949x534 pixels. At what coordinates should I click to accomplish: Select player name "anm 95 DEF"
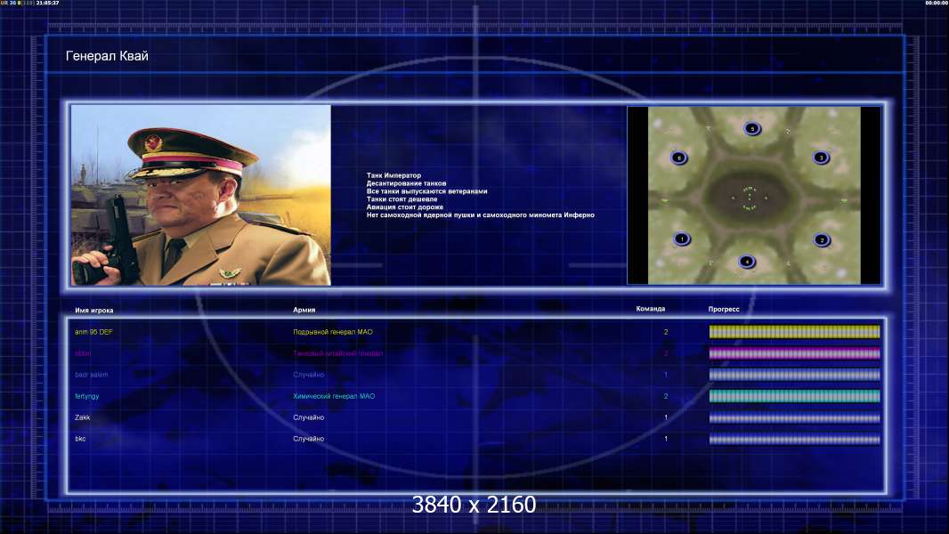(x=93, y=332)
